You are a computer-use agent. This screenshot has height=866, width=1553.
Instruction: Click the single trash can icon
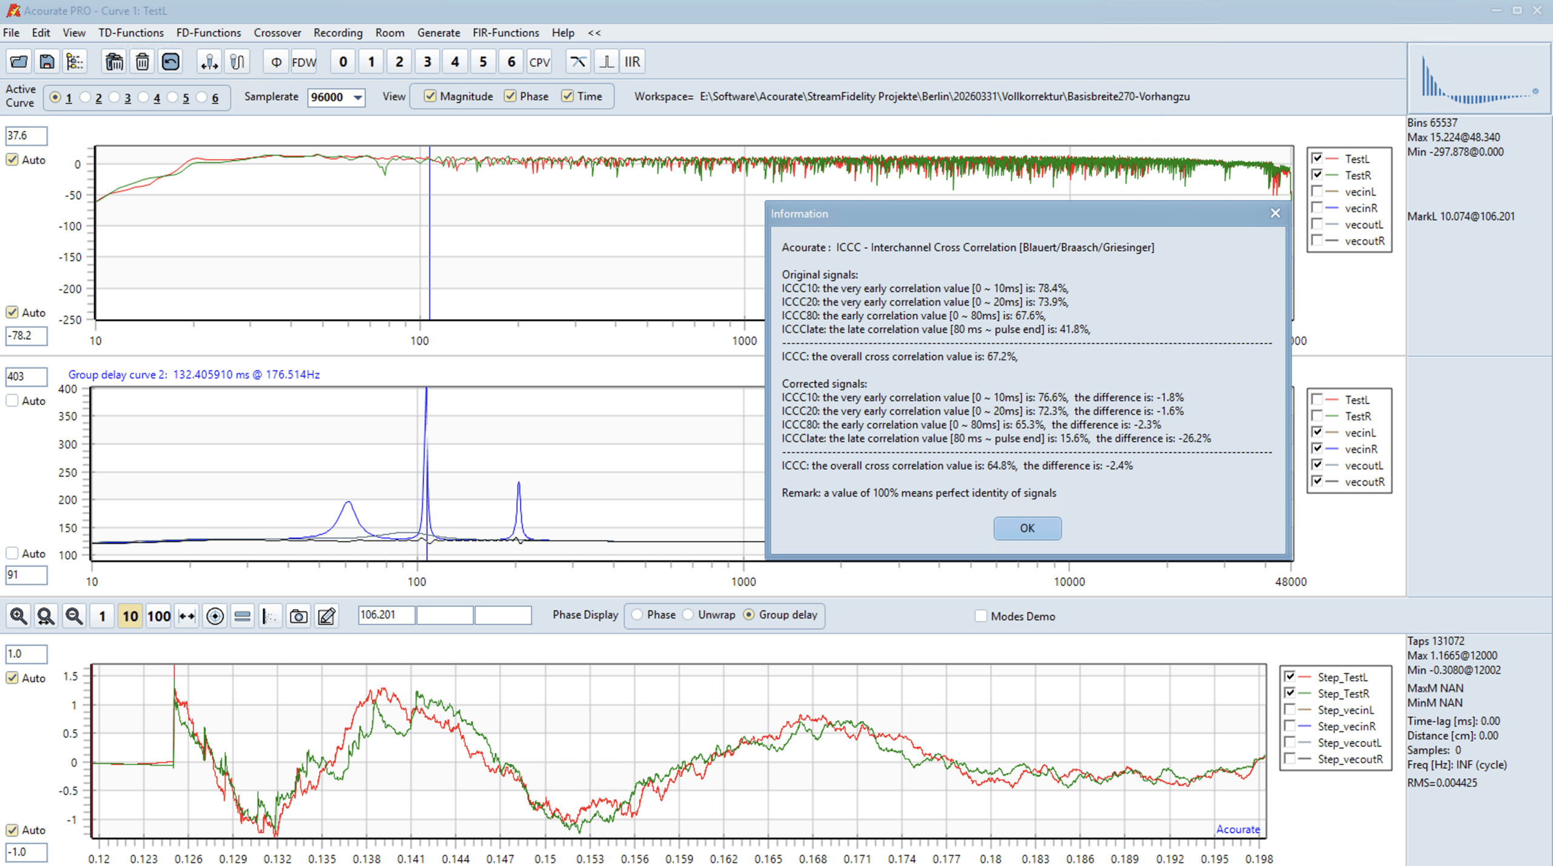pyautogui.click(x=142, y=62)
